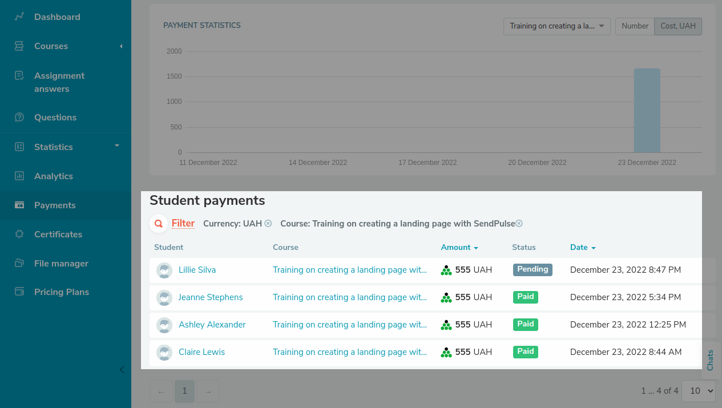Click the Assignment answers sidebar icon

[19, 75]
